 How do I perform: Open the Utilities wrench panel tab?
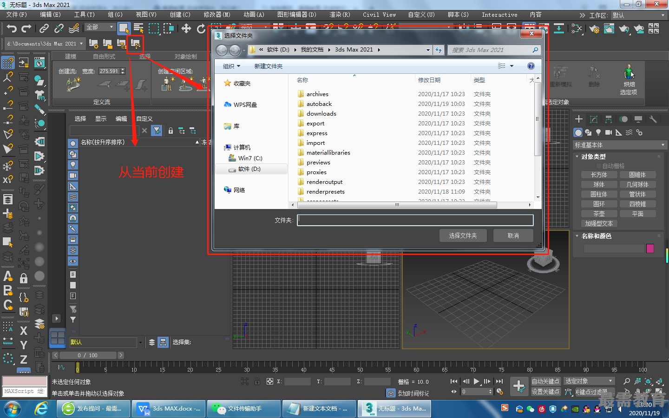653,119
